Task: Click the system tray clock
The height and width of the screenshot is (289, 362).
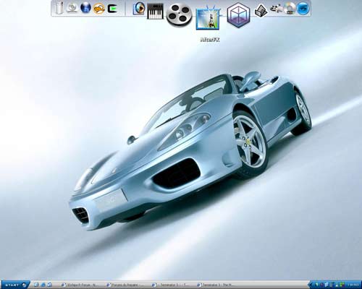Action: (353, 285)
